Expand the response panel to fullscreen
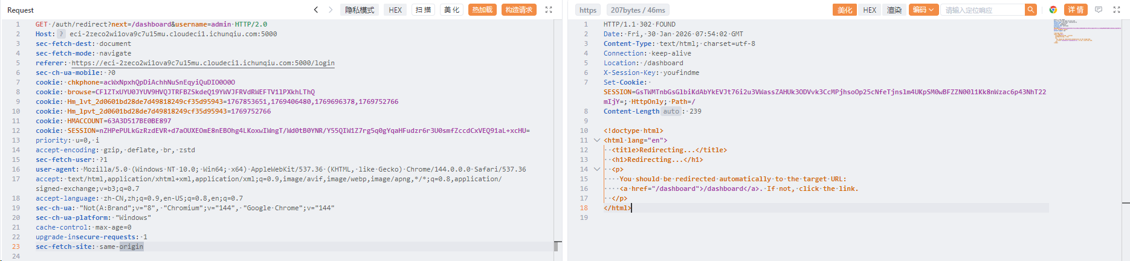 (x=1117, y=10)
